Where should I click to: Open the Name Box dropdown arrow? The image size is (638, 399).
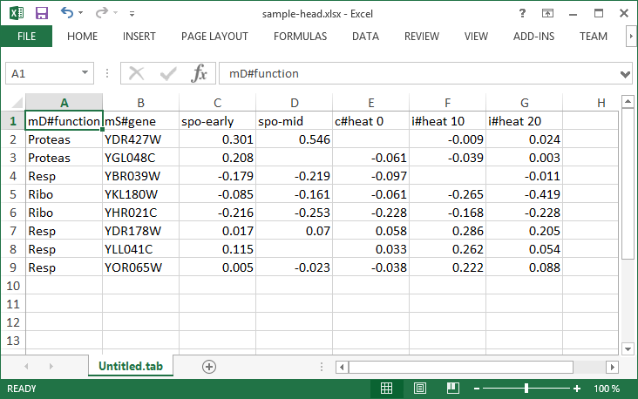point(85,74)
